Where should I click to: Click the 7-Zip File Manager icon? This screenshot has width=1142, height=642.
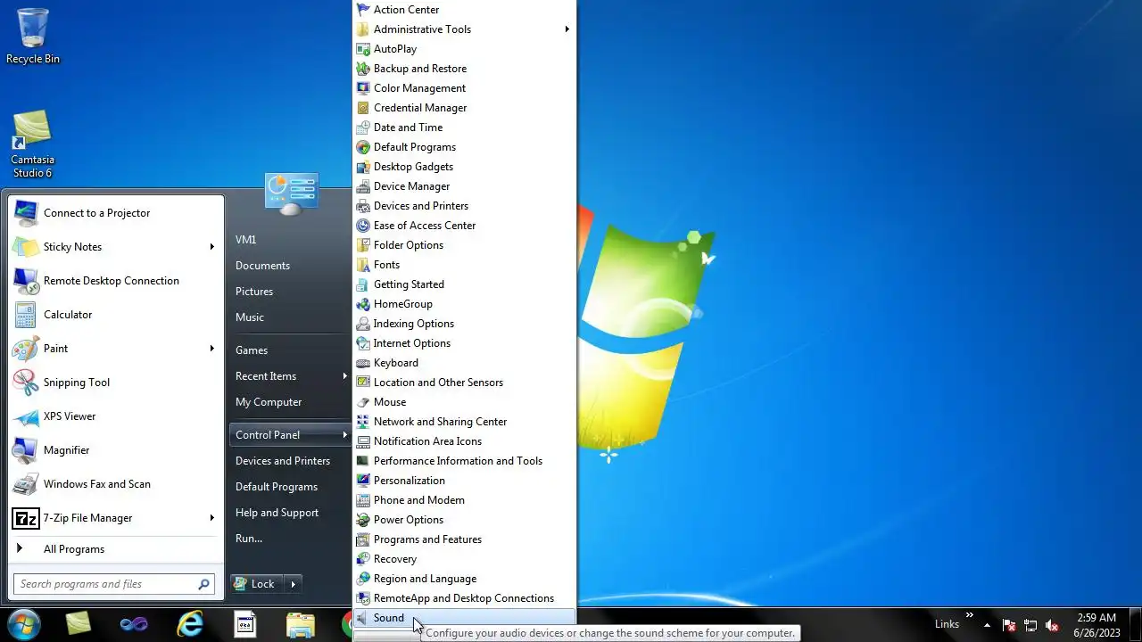point(26,518)
